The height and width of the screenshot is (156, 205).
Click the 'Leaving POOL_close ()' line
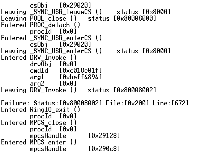[78, 18]
